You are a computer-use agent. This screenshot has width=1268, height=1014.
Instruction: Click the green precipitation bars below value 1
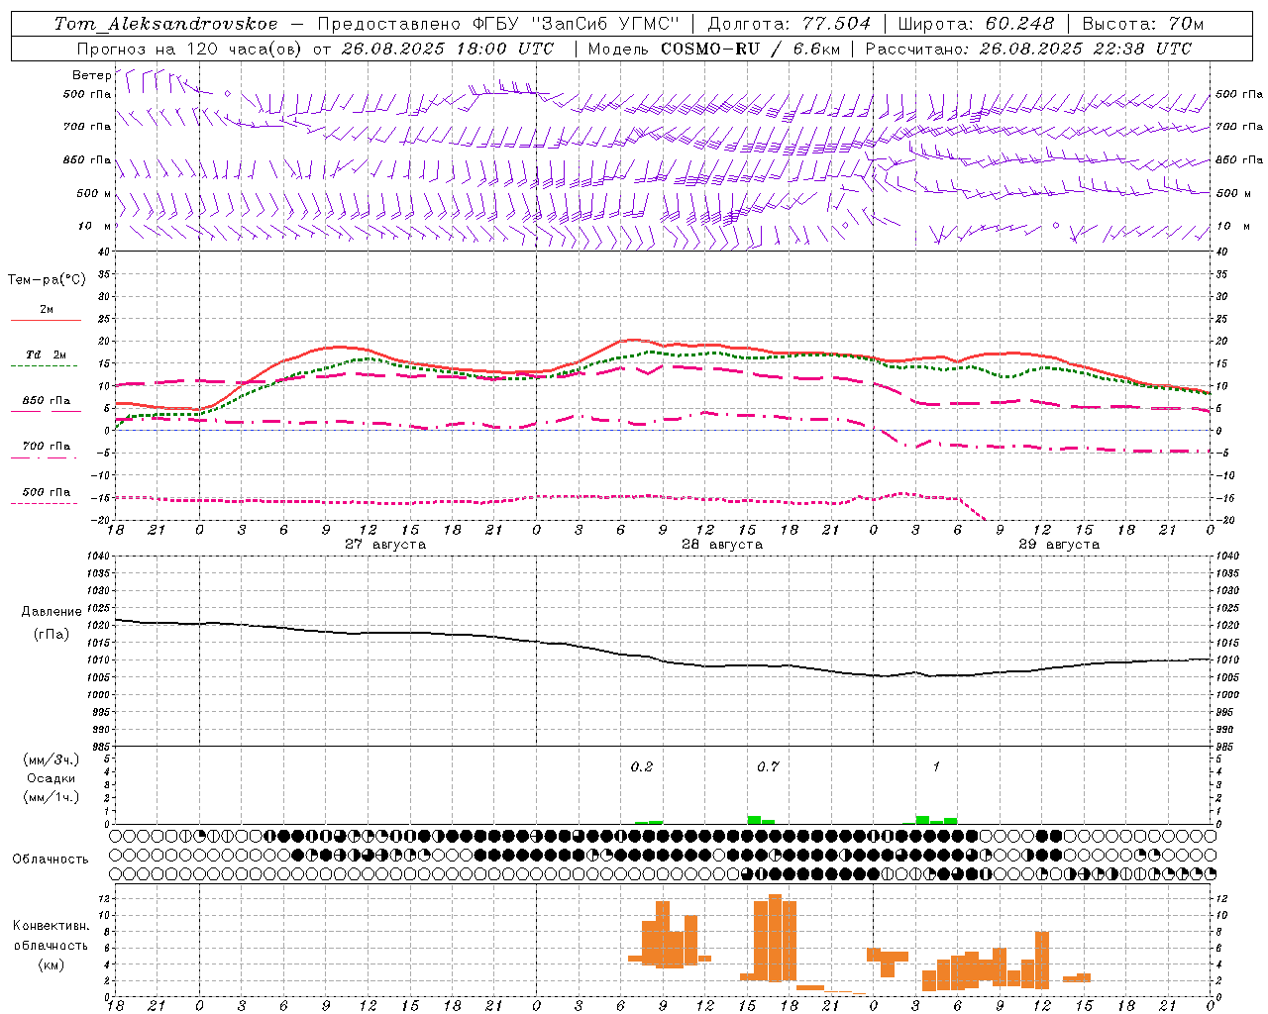(x=937, y=820)
